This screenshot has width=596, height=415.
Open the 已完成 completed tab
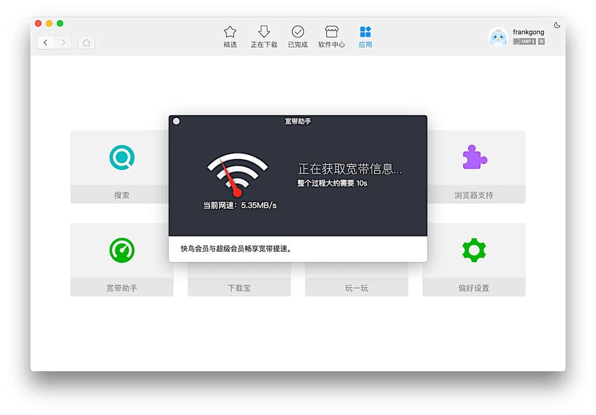298,37
